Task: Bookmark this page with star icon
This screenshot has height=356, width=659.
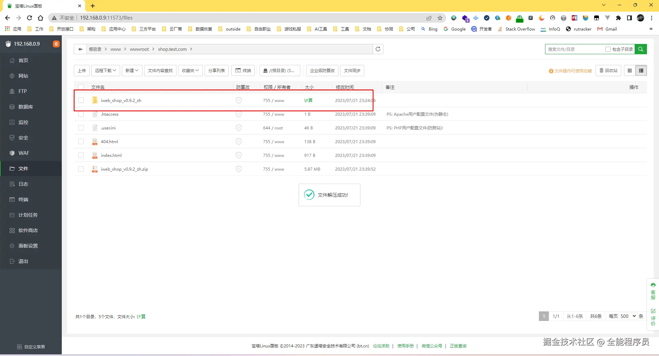Action: coord(440,18)
